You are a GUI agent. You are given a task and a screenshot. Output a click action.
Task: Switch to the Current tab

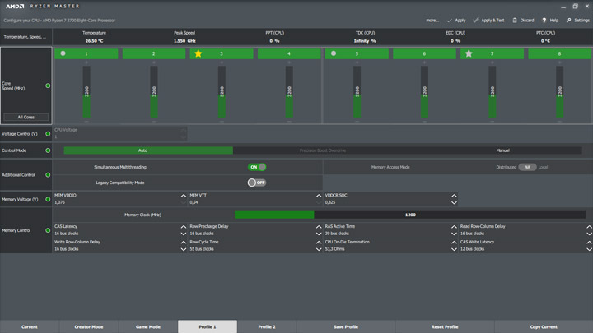tap(30, 326)
